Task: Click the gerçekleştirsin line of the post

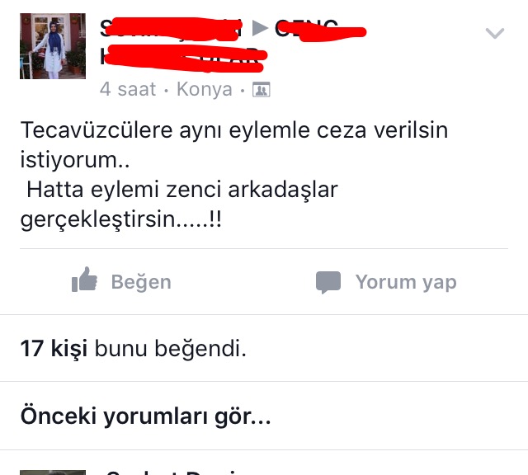Action: [x=121, y=219]
